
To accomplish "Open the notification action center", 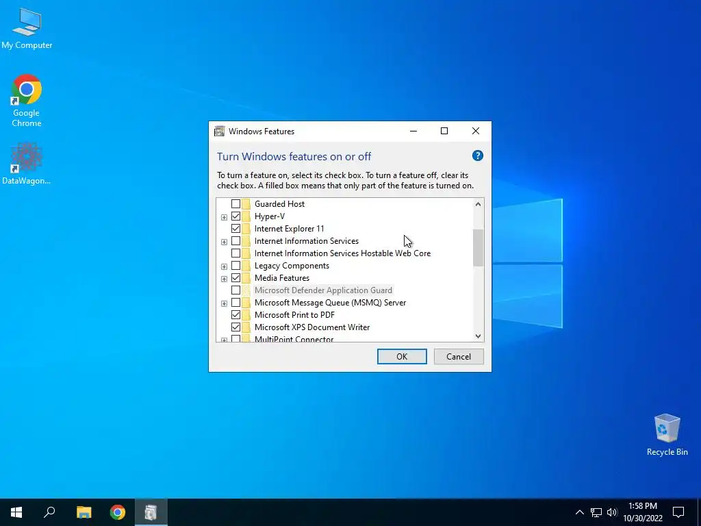I will click(678, 512).
